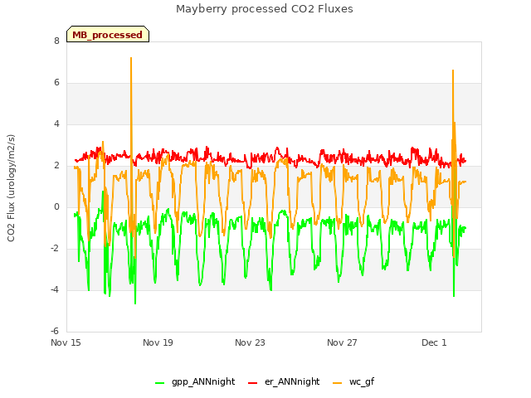The width and height of the screenshot is (531, 398).
Task: Click the y-axis value -6
Action: (x=55, y=331)
